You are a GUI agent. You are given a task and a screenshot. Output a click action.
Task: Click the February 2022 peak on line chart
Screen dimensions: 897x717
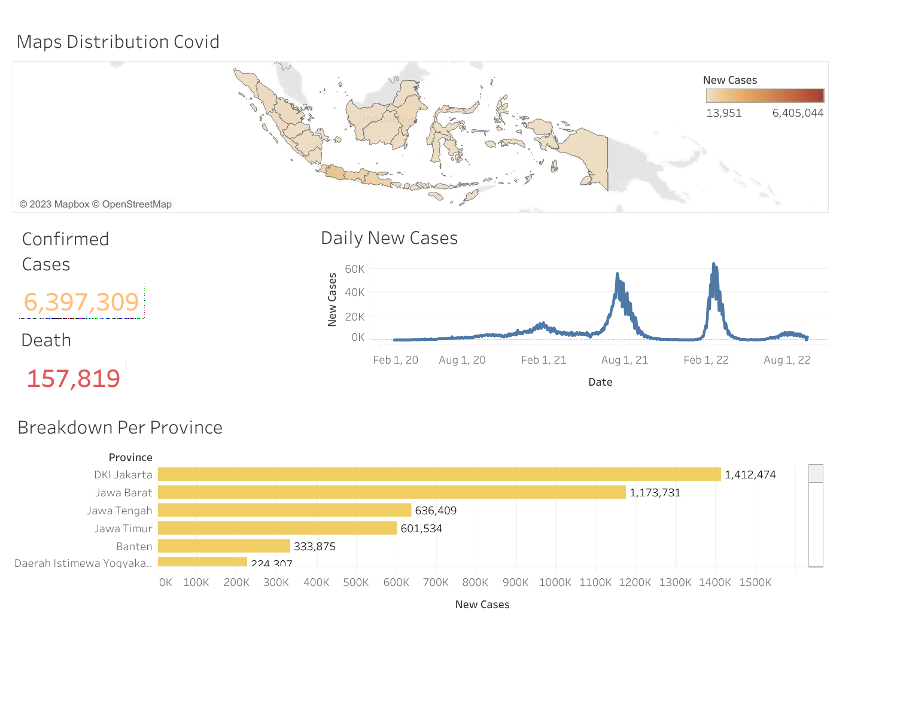714,265
